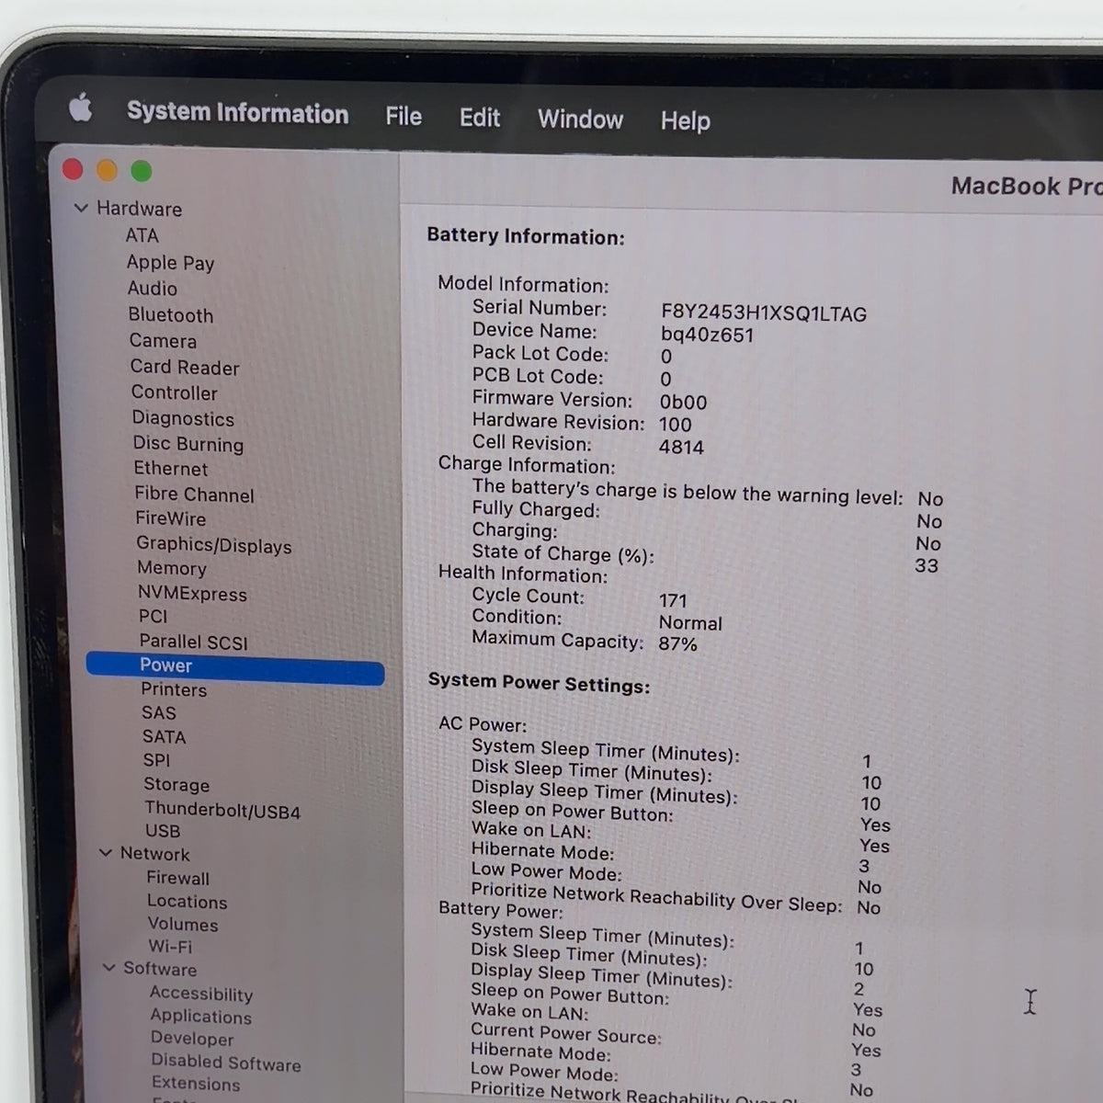The width and height of the screenshot is (1103, 1103).
Task: Click the Maximum Capacity value 87%
Action: [x=677, y=643]
